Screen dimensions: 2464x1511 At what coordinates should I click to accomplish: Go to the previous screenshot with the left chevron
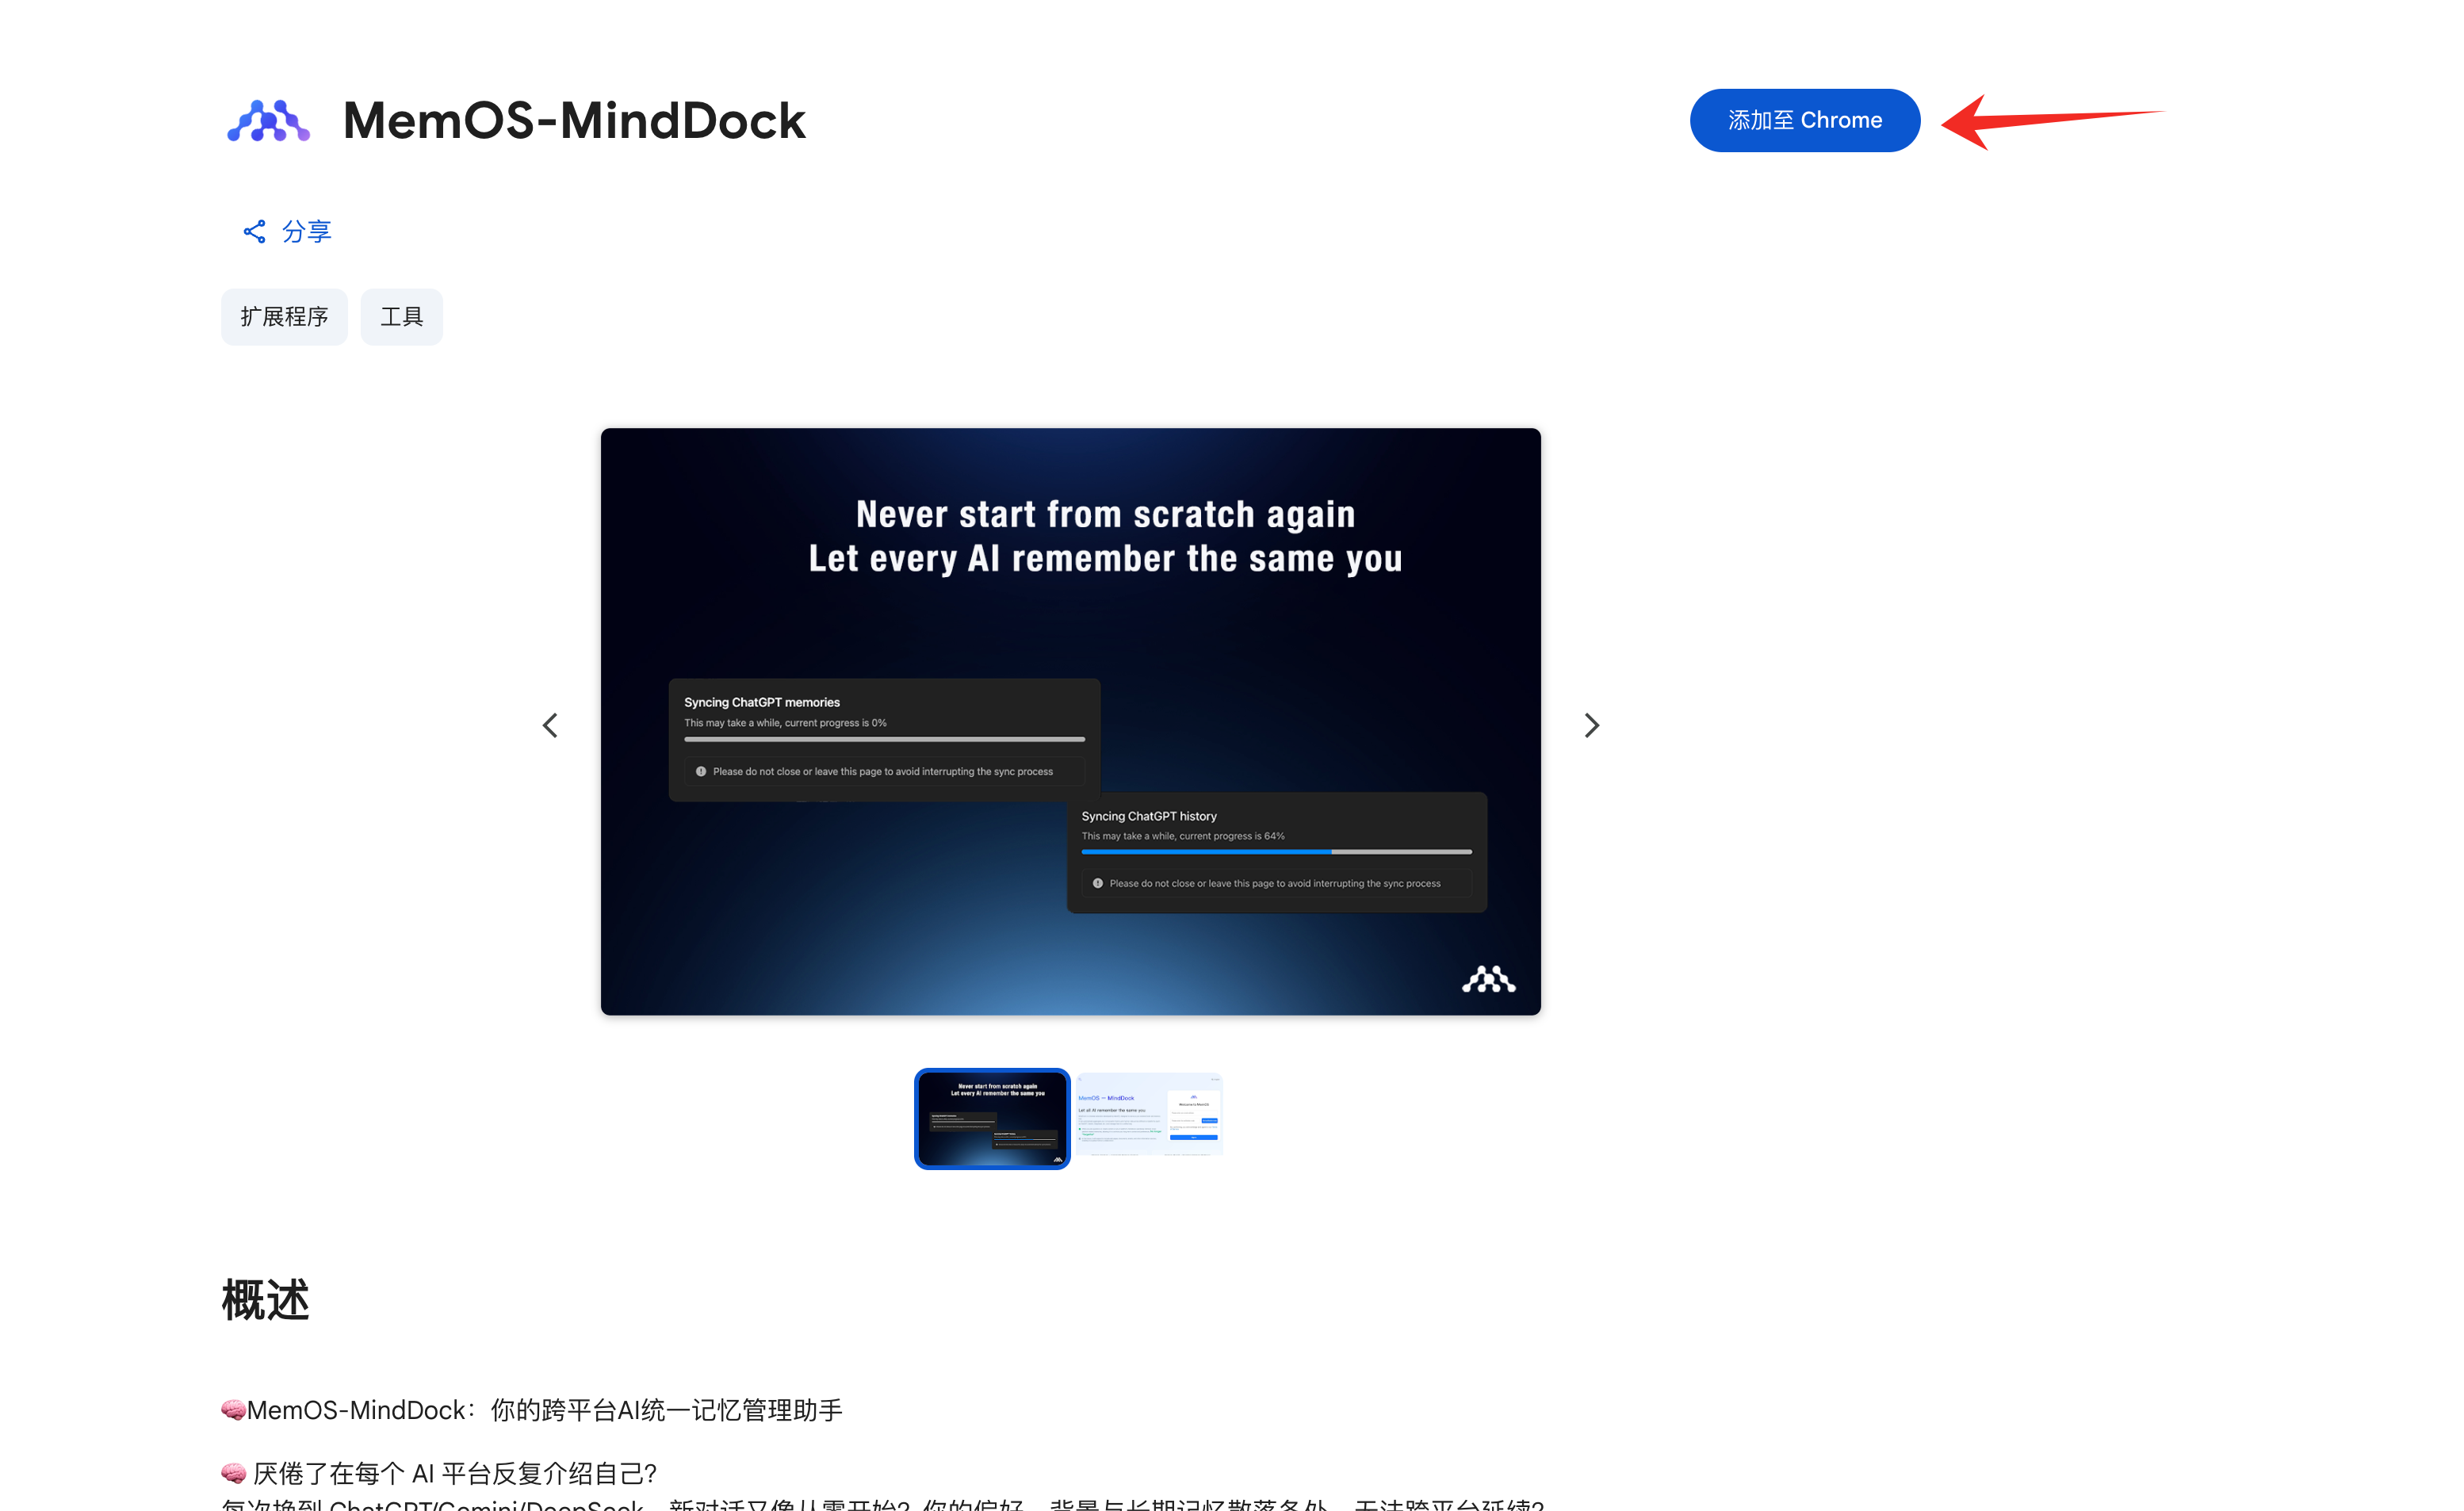point(550,725)
